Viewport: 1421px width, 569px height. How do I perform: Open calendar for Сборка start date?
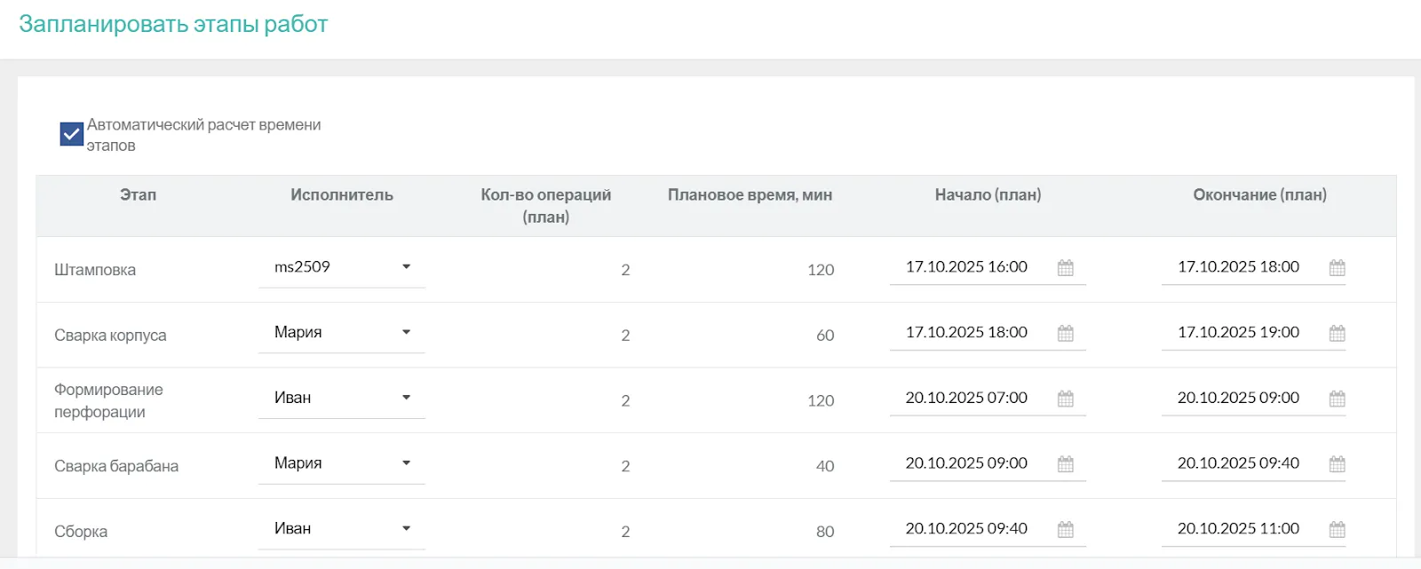click(x=1066, y=530)
